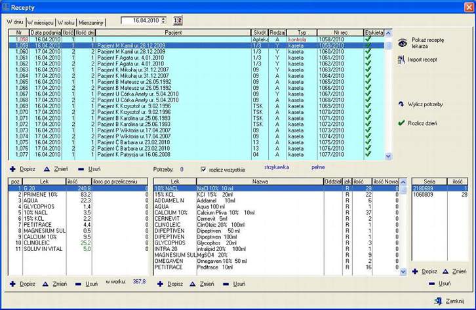Select the PRIMENE 10% row in ingredients list
Image resolution: width=476 pixels, height=310 pixels.
(x=30, y=194)
